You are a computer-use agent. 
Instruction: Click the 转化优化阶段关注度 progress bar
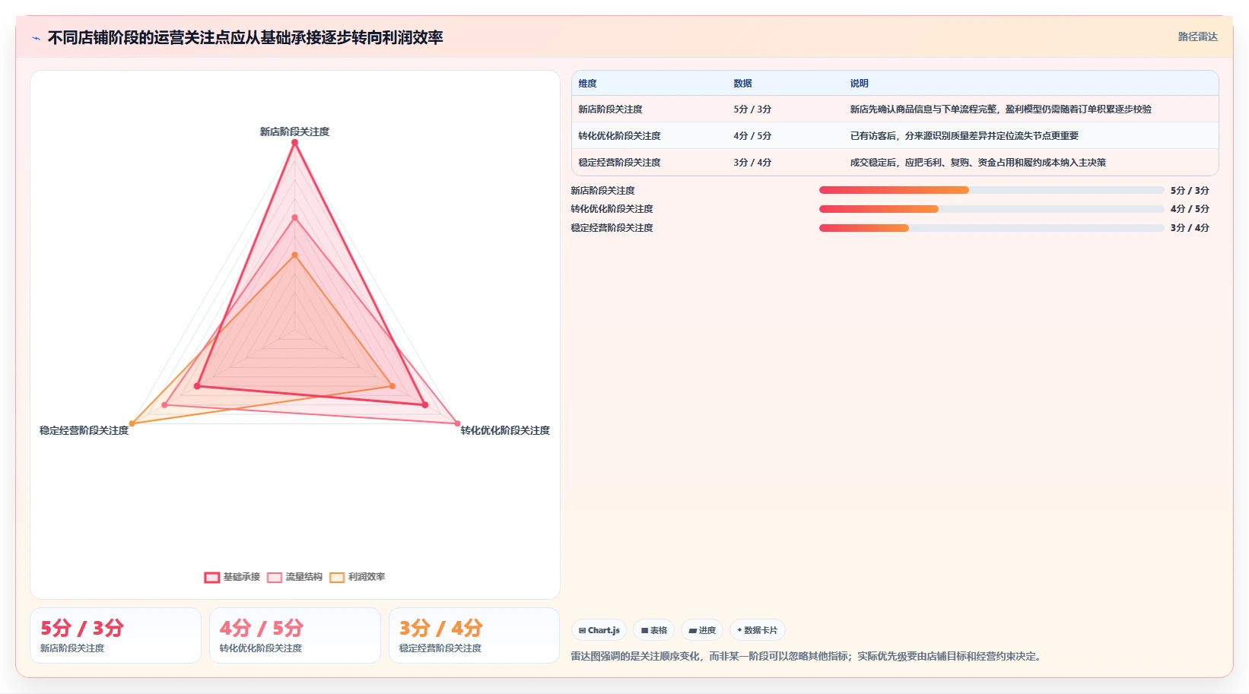tap(991, 209)
